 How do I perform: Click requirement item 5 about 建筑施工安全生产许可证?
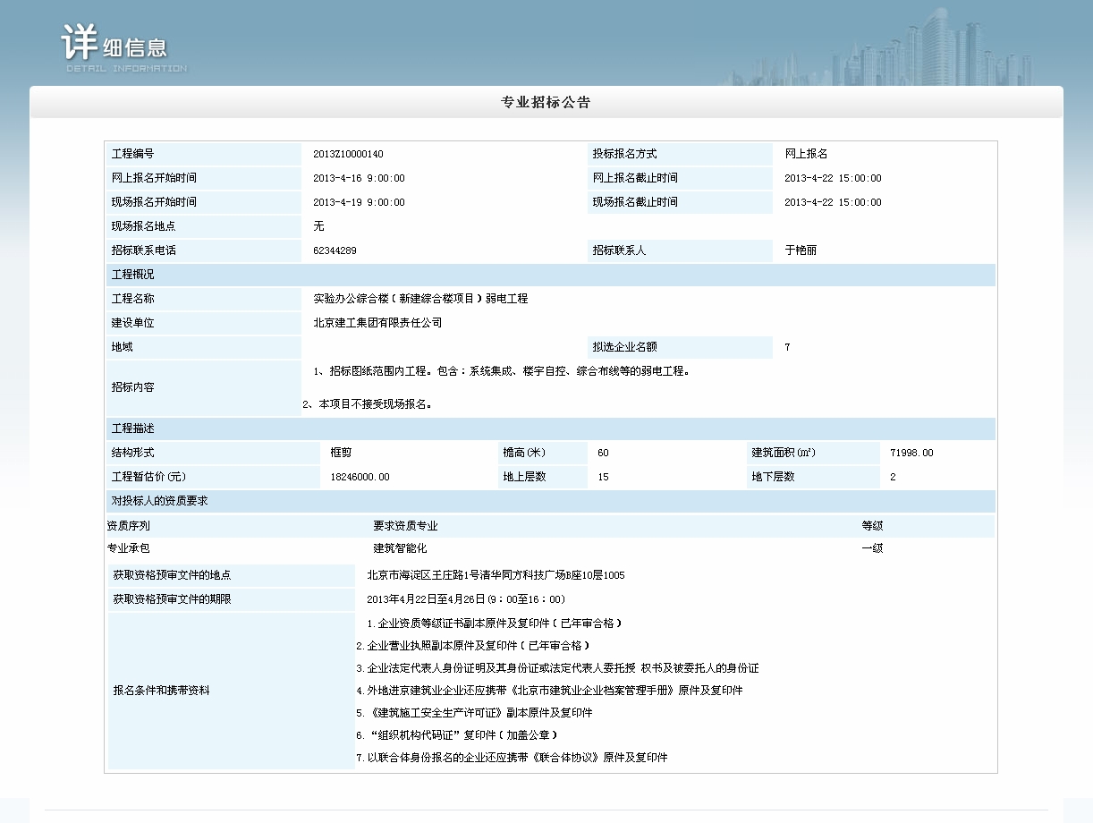pyautogui.click(x=474, y=714)
